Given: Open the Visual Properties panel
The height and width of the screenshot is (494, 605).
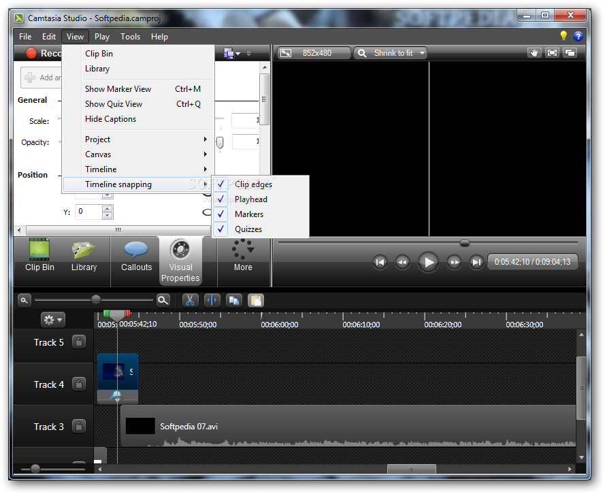Looking at the screenshot, I should (x=180, y=261).
